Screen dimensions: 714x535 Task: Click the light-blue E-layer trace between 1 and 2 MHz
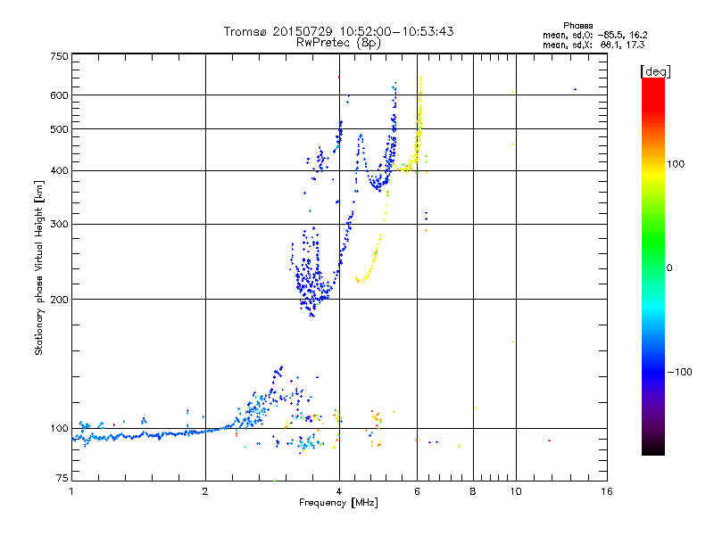click(137, 436)
